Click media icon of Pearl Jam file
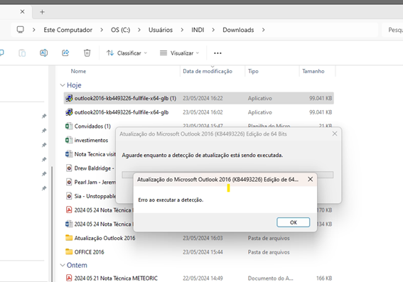This screenshot has width=403, height=282. [69, 182]
